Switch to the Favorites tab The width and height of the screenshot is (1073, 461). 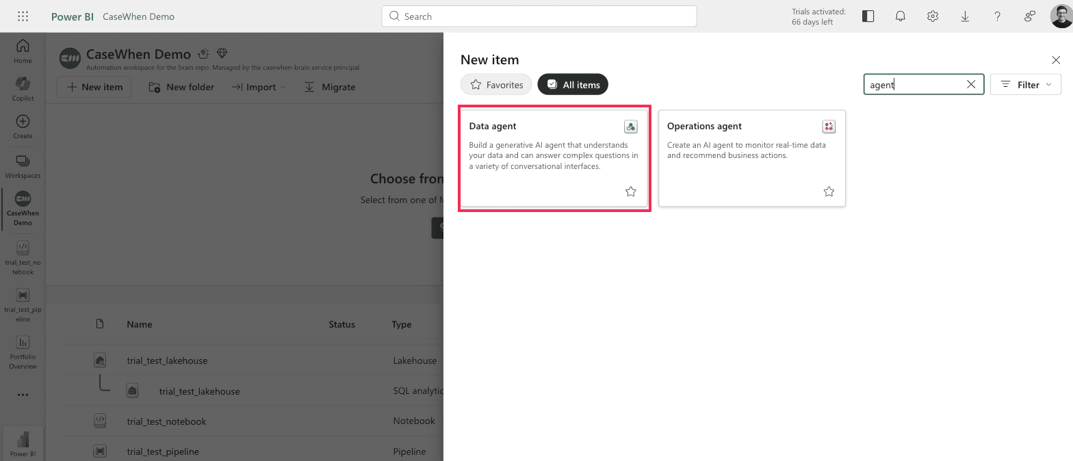tap(496, 85)
